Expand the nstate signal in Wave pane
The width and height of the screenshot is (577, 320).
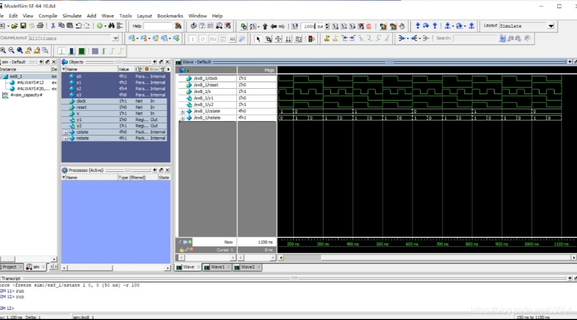coord(183,118)
